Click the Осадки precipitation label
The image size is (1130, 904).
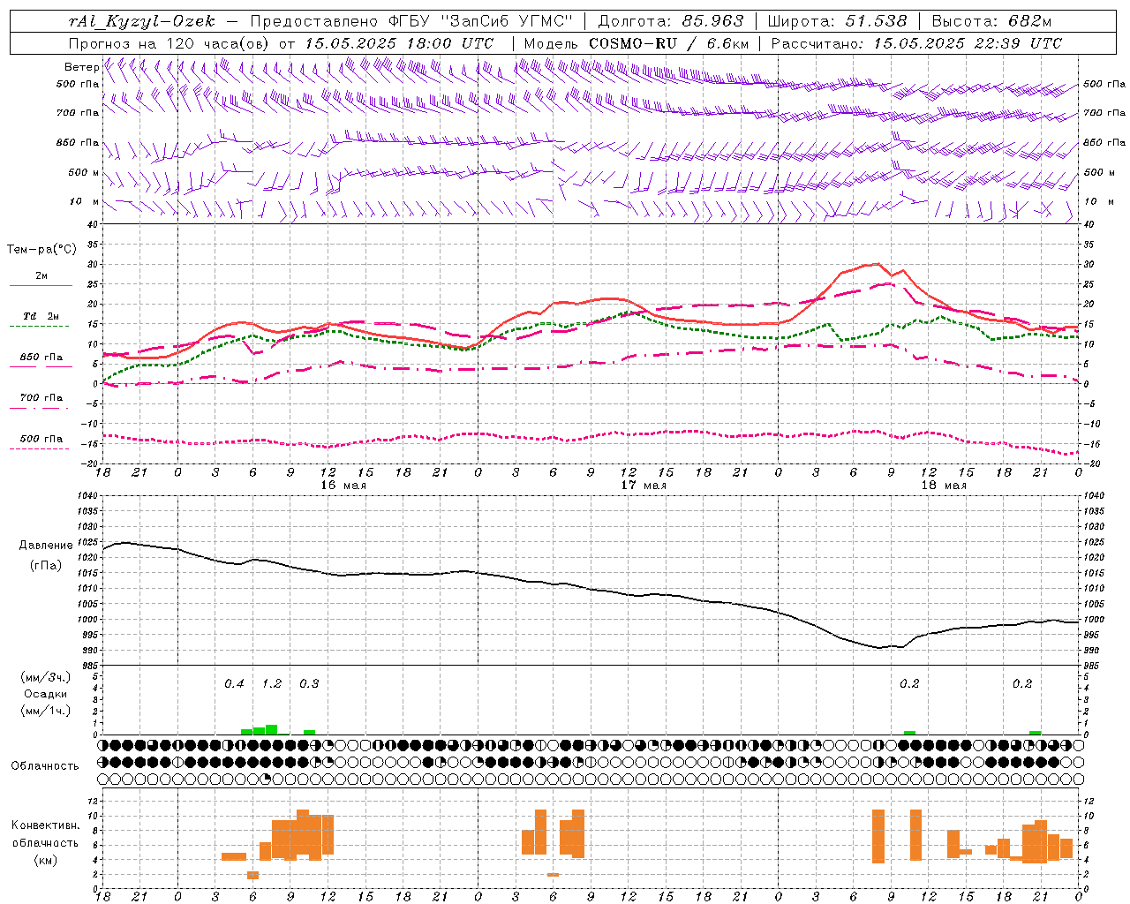46,694
